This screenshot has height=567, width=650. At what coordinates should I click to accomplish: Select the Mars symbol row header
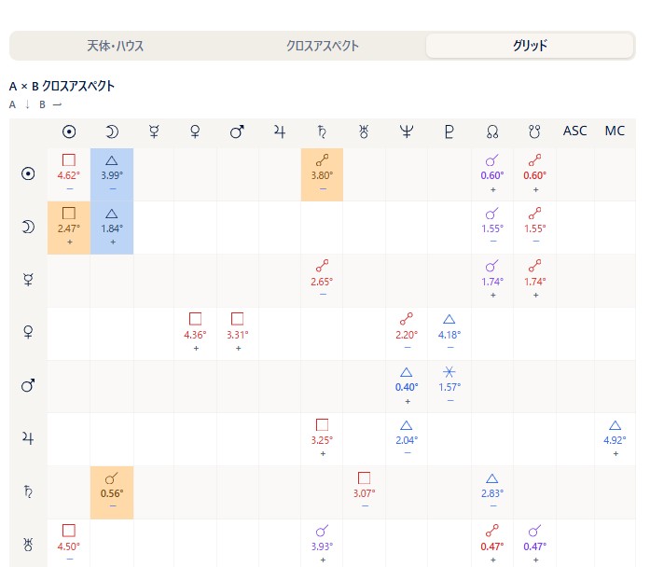tap(28, 385)
